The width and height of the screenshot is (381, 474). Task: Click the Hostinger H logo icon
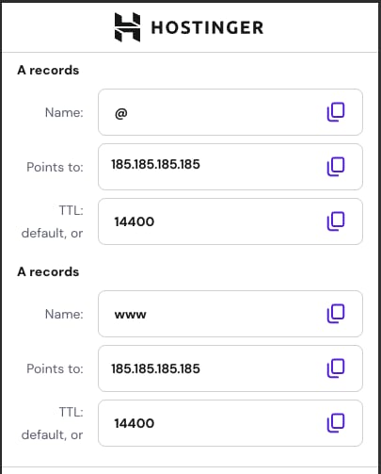point(127,27)
